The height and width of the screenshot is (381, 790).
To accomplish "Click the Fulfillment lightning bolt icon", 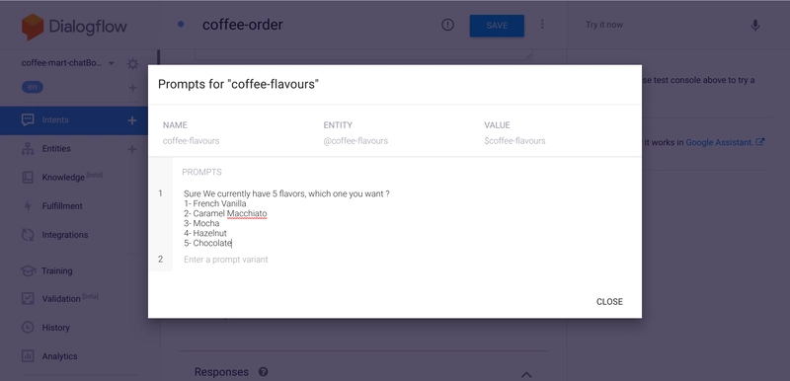I will tap(28, 206).
